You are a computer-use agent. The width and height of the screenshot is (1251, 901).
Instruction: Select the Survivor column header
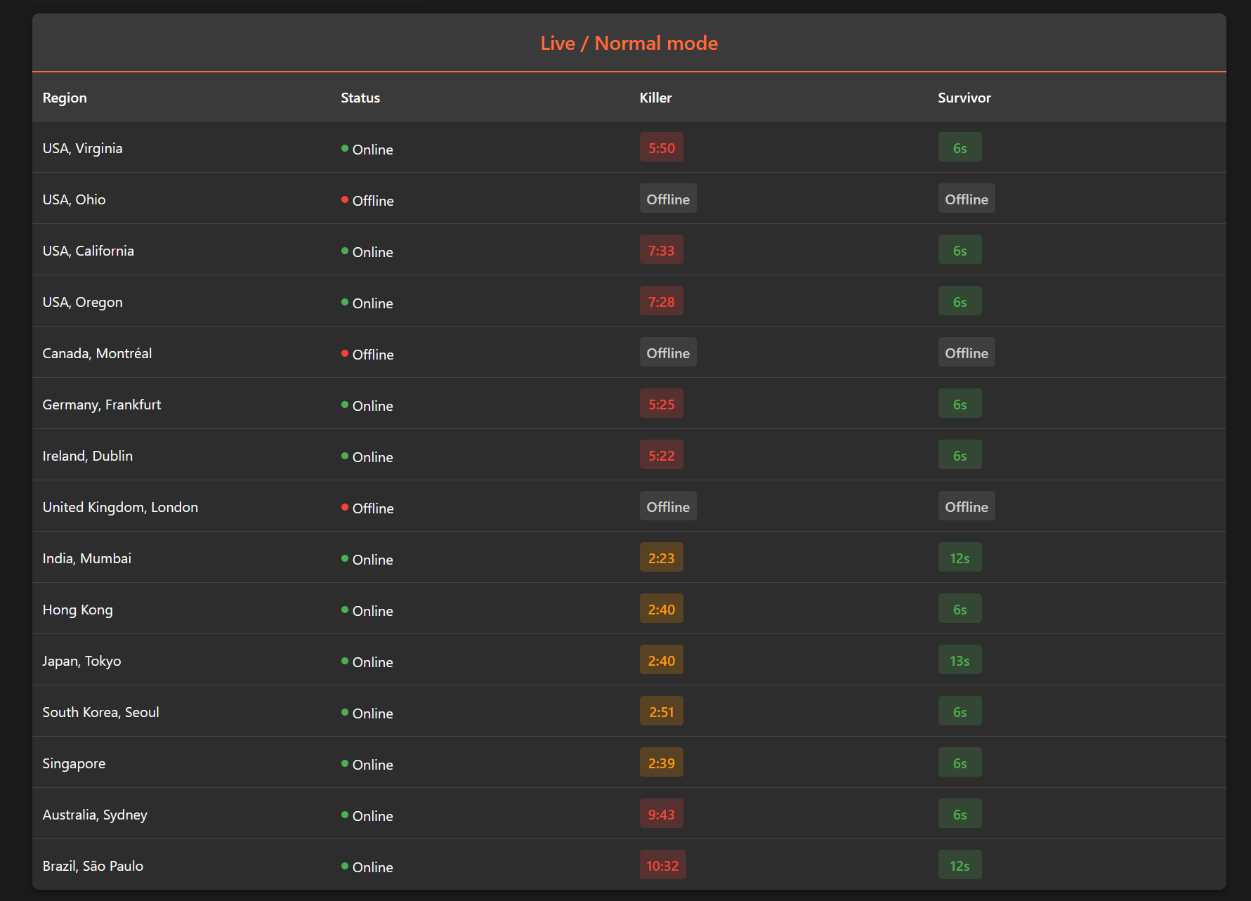pyautogui.click(x=964, y=98)
